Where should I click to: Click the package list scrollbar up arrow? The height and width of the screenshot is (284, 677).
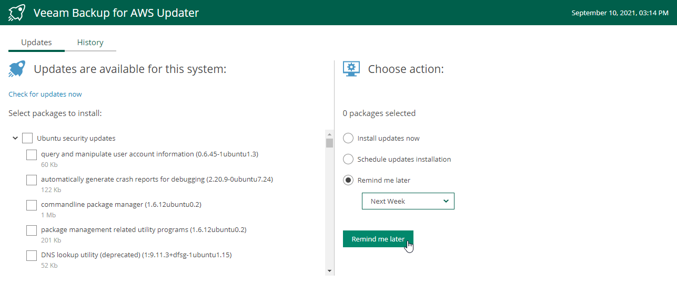point(330,133)
